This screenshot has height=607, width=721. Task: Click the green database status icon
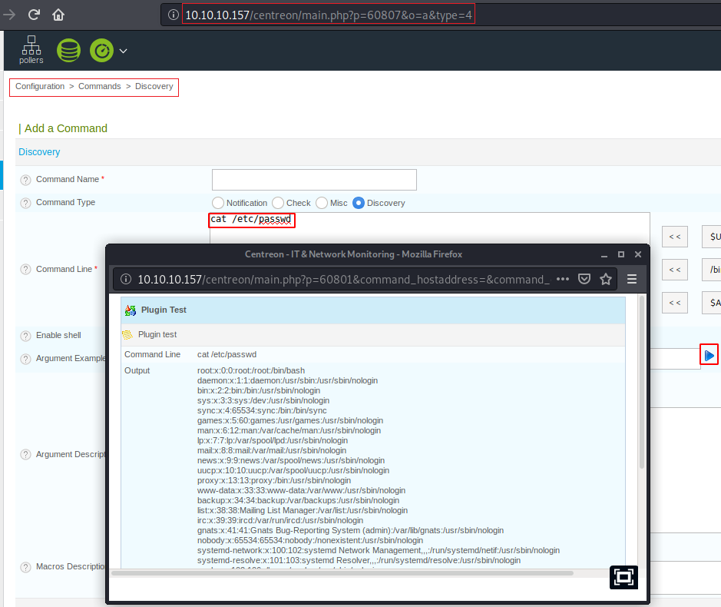pos(68,50)
